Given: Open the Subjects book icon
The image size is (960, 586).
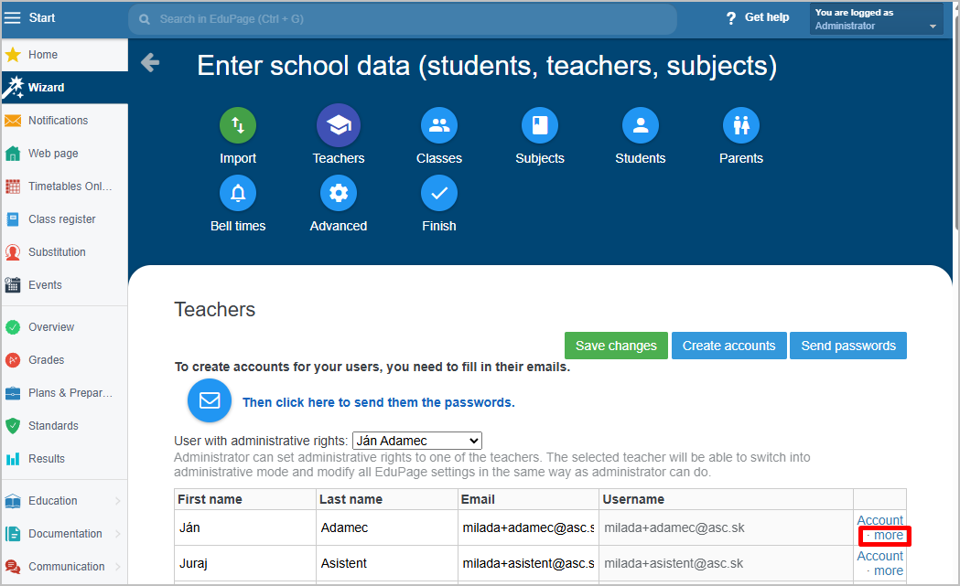Looking at the screenshot, I should click(540, 126).
